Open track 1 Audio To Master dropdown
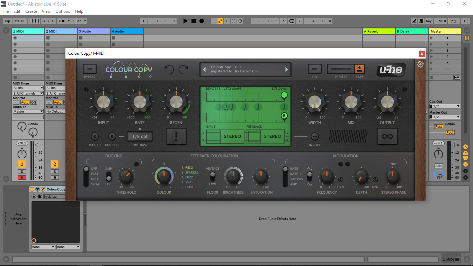 (x=28, y=112)
